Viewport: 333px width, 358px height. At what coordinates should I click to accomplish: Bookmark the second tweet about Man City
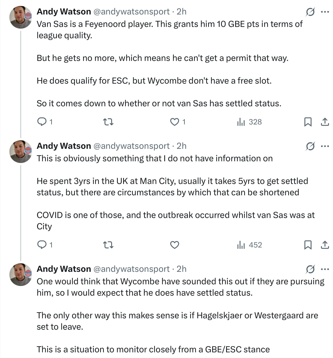tap(307, 245)
